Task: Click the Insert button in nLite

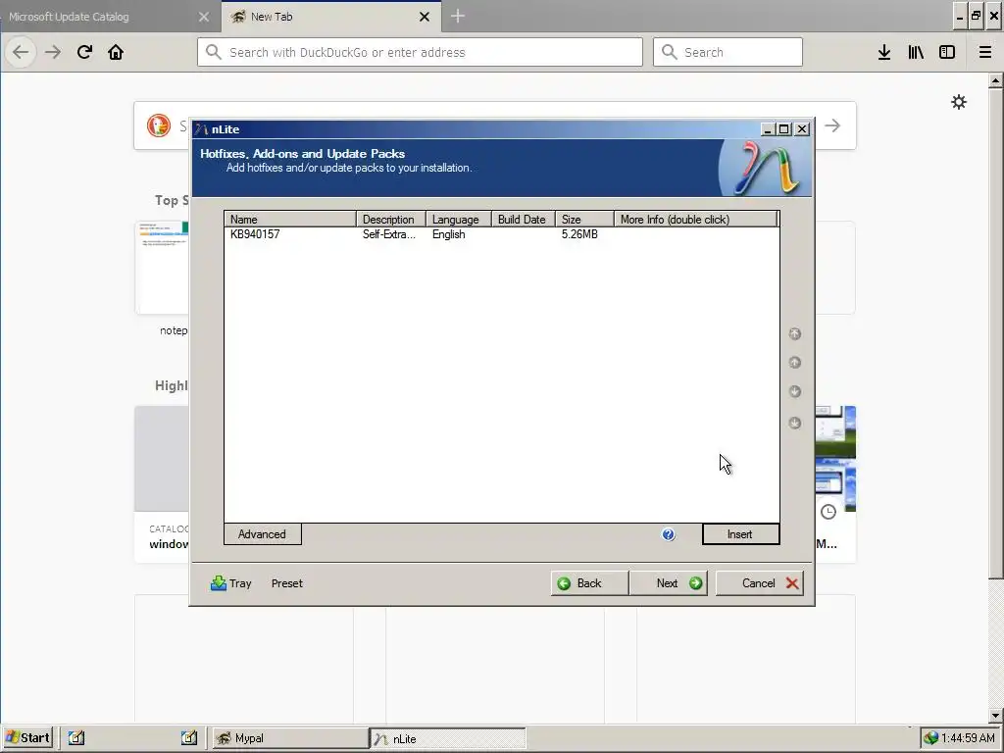Action: [740, 534]
